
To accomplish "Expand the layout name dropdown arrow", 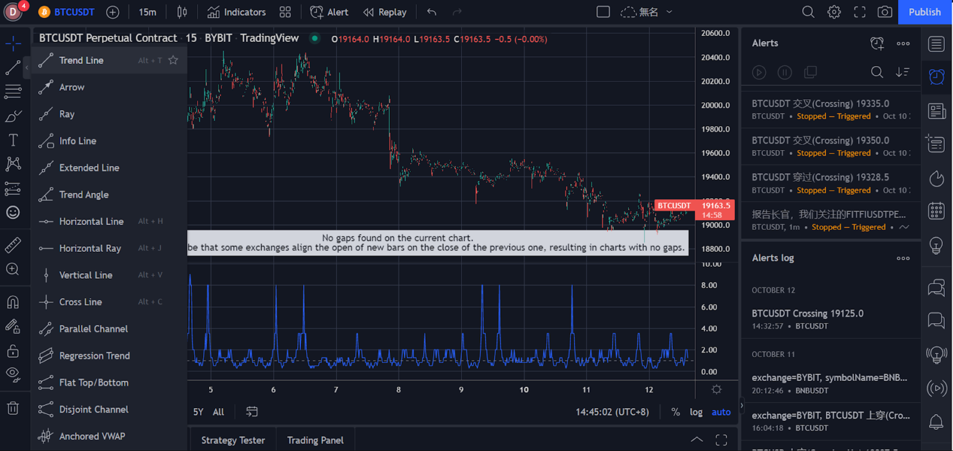I will tap(669, 12).
